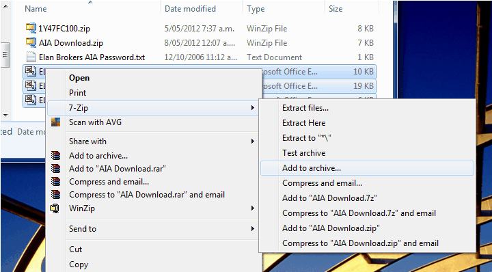492x272 pixels.
Task: Click the 8 KB size cell
Action: click(x=366, y=29)
